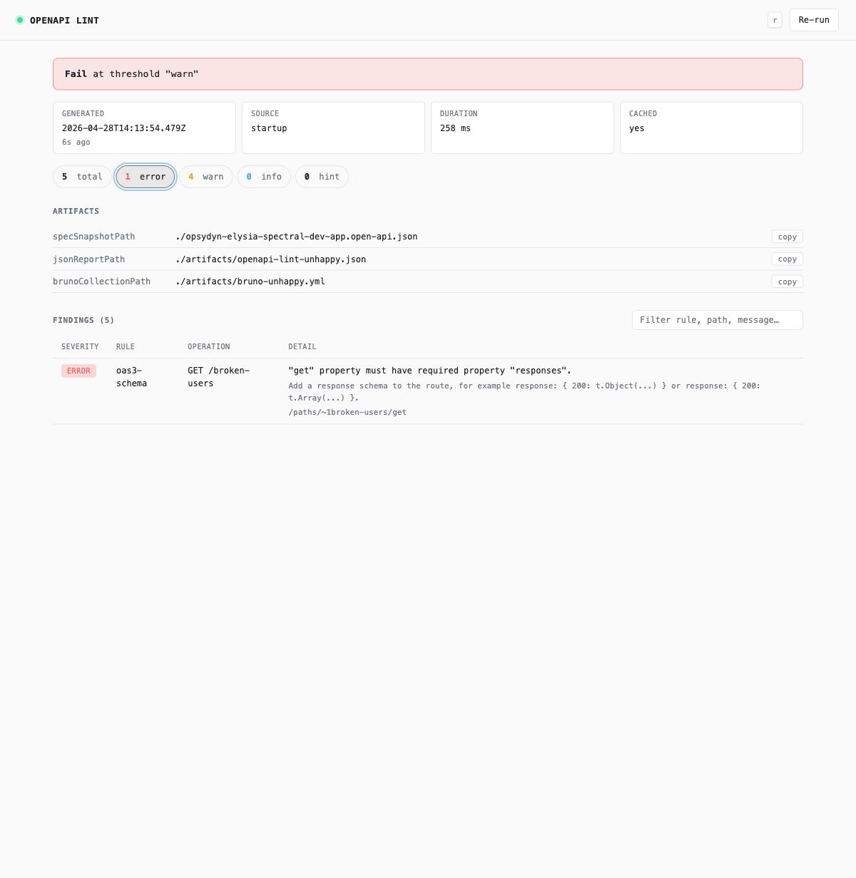Toggle the '0 hint' severity filter
Viewport: 856px width, 878px height.
(x=322, y=177)
